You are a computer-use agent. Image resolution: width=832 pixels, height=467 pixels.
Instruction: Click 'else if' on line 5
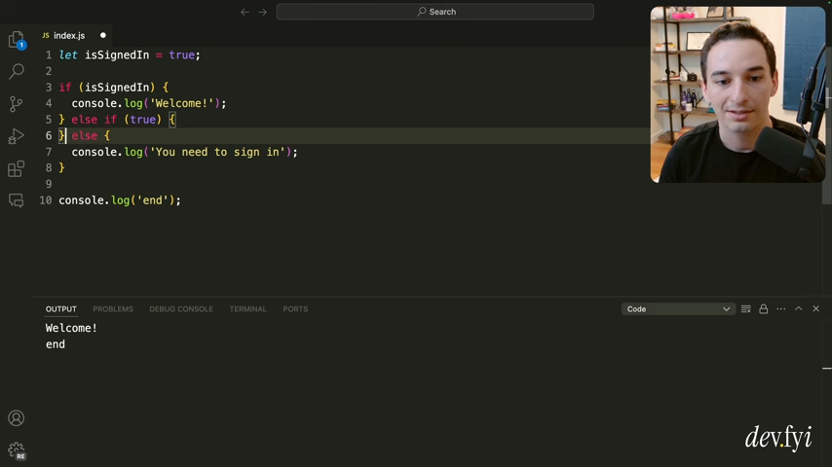94,120
